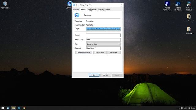
Task: Open the blue taskbar app next to Chrome
Action: pos(19,108)
